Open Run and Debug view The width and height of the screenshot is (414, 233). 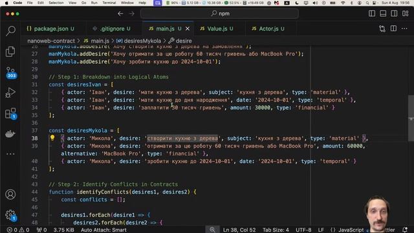tap(10, 93)
